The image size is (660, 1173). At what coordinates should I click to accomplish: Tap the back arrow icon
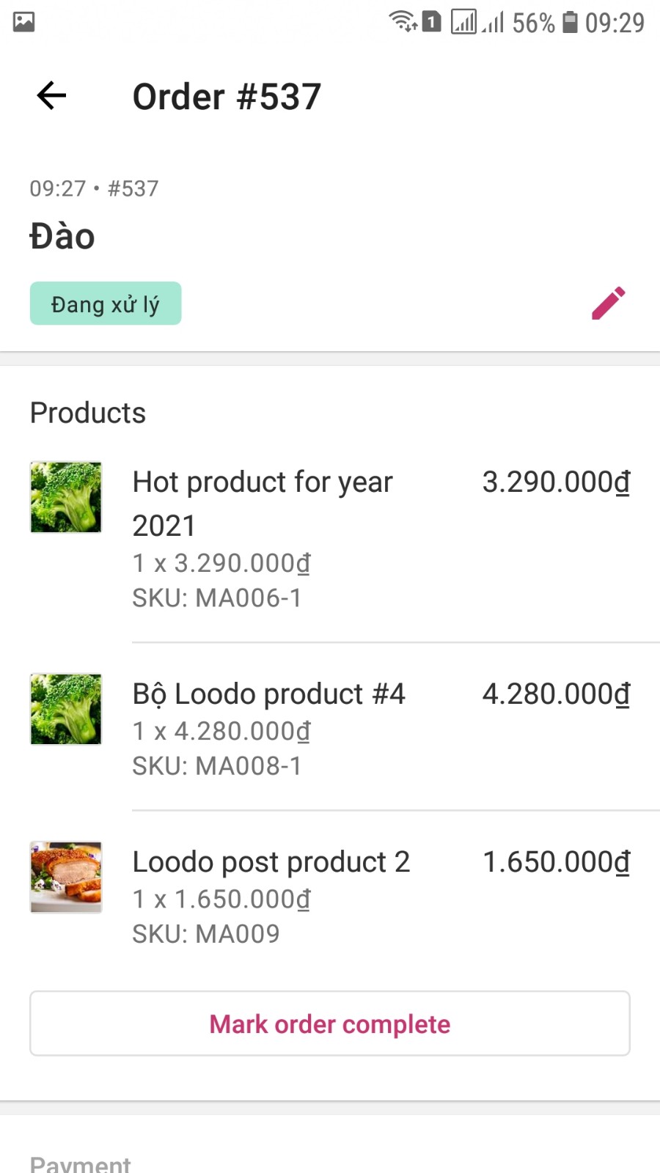coord(51,95)
